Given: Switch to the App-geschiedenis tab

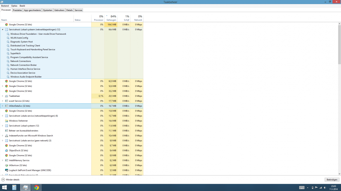Looking at the screenshot, I should [x=32, y=10].
